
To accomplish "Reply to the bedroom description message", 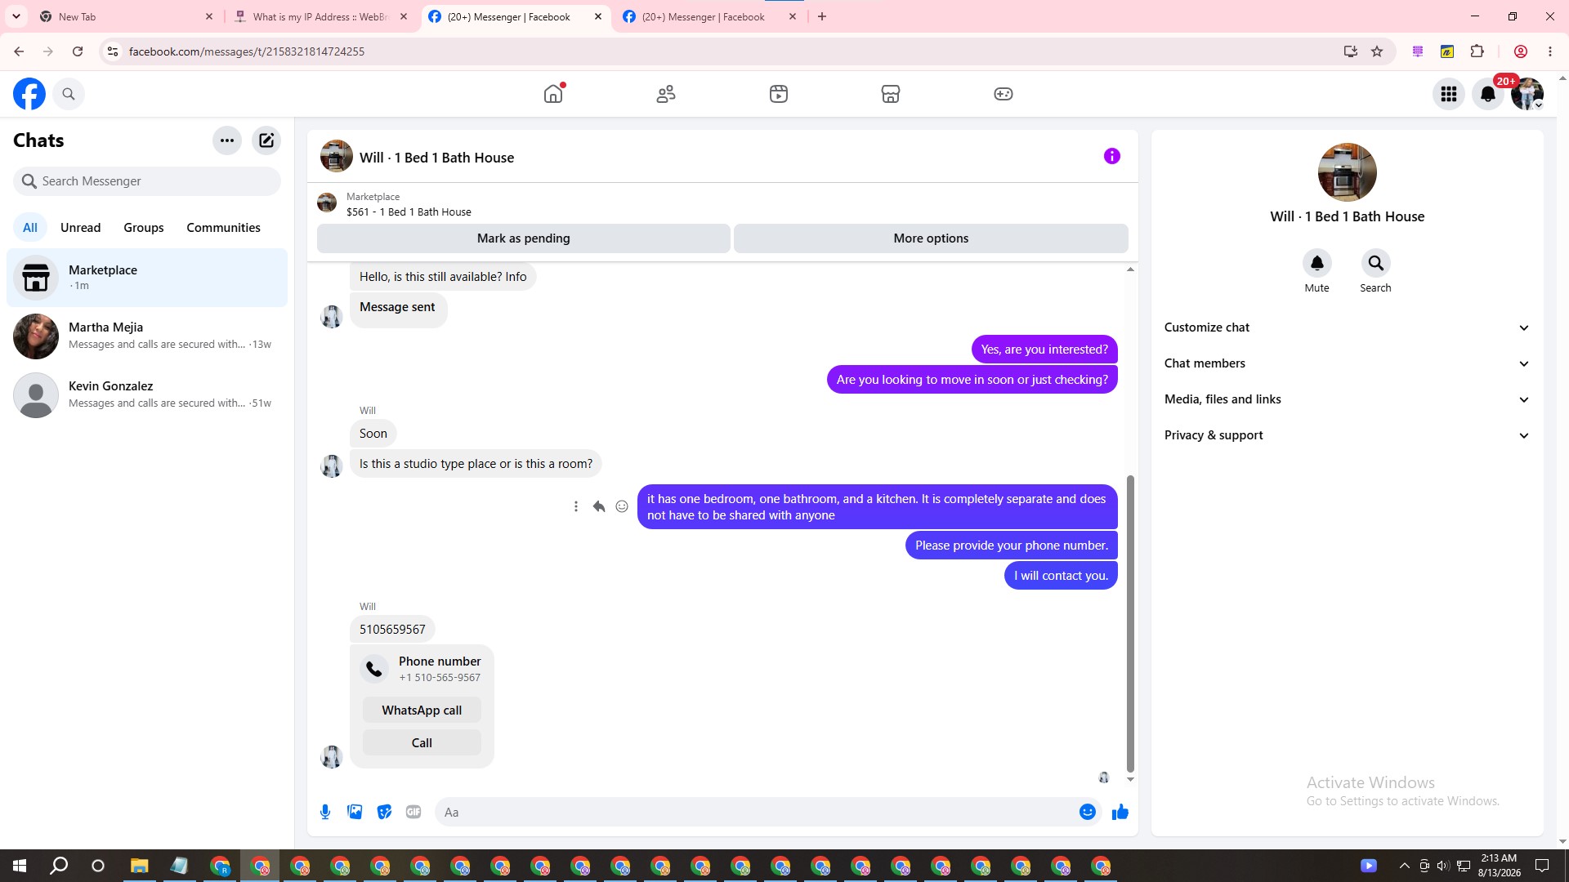I will point(599,506).
